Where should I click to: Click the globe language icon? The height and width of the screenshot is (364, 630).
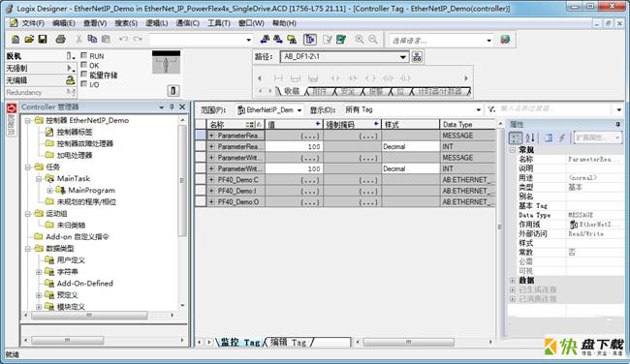505,40
